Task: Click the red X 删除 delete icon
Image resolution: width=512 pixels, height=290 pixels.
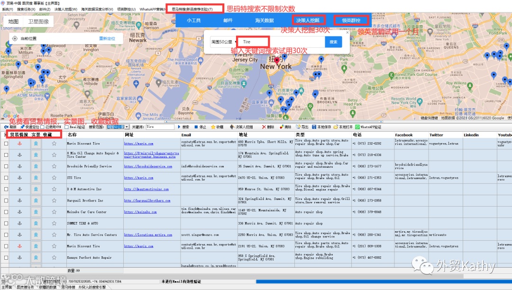Action: [264, 127]
